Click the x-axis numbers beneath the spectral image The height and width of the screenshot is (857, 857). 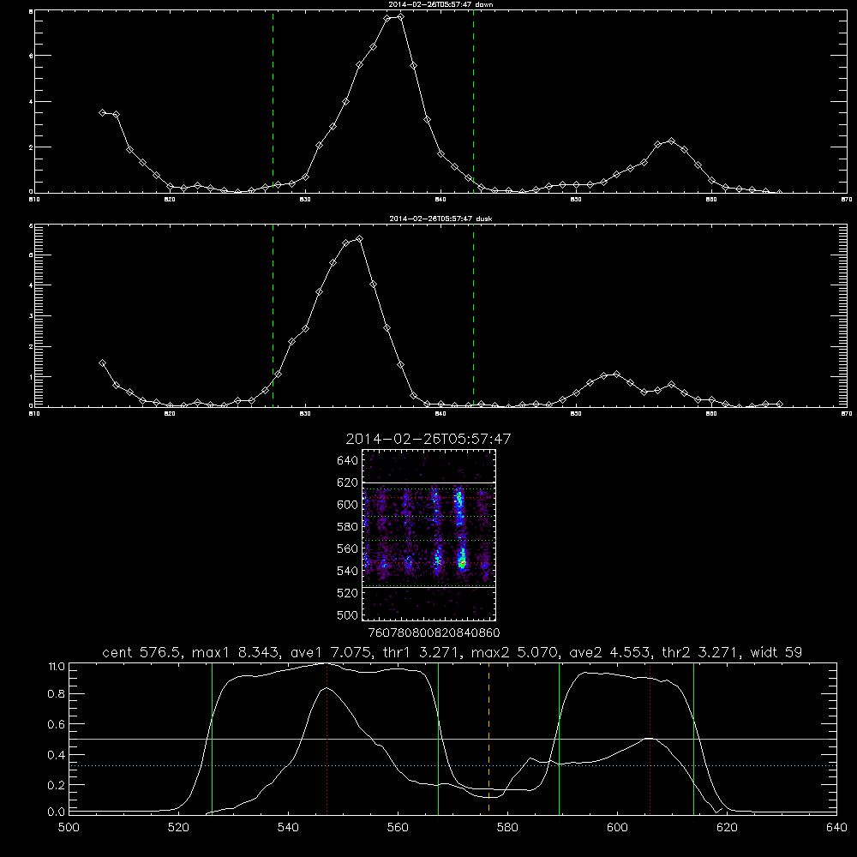pos(434,632)
